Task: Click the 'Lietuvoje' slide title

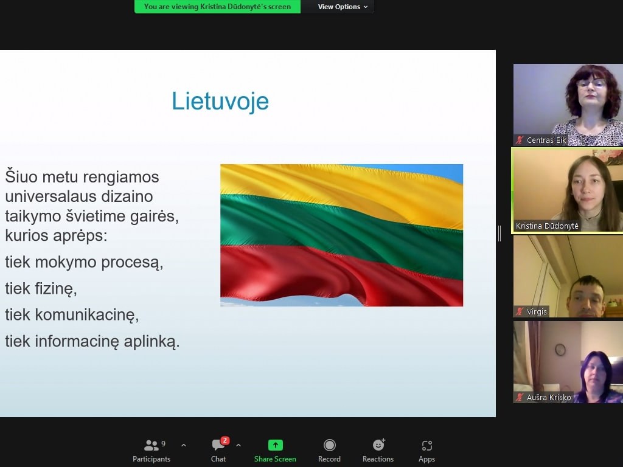Action: pyautogui.click(x=220, y=102)
